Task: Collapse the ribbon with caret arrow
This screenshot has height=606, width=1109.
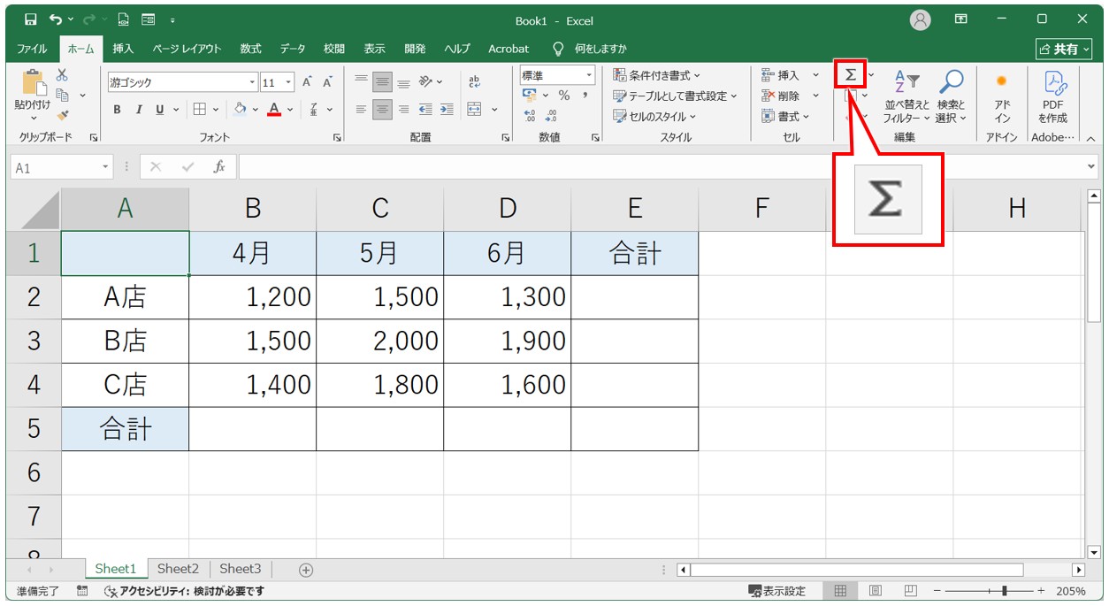Action: pyautogui.click(x=1090, y=138)
